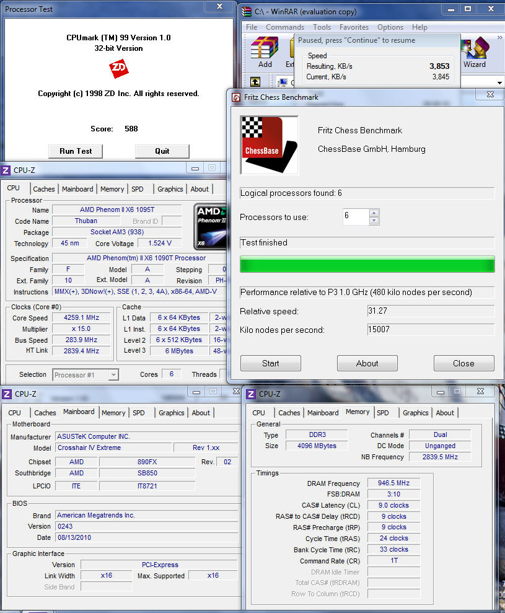The height and width of the screenshot is (613, 505).
Task: Open the Commands menu in WinRAR
Action: (x=285, y=27)
